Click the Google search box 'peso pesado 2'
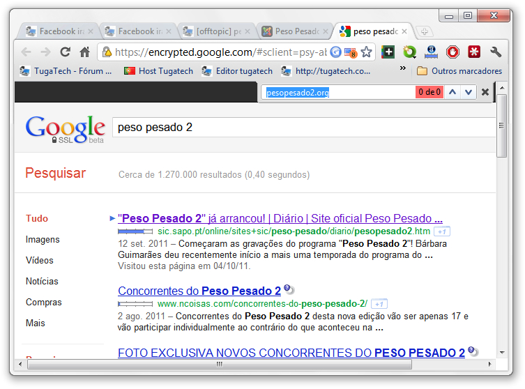This screenshot has height=389, width=525. [304, 127]
